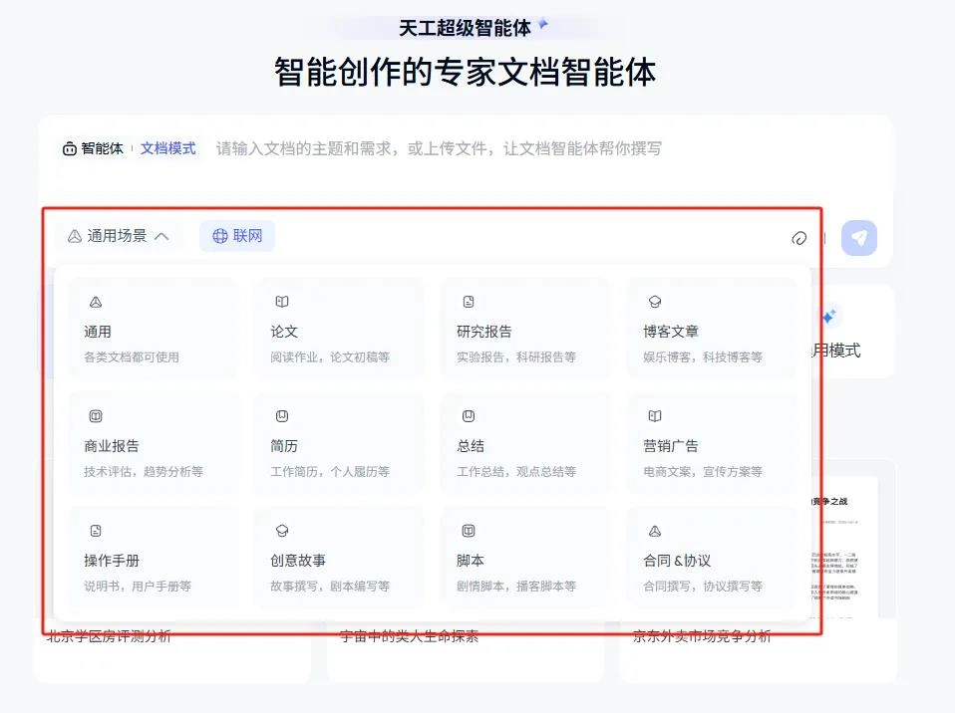Click the icon above 简历
The width and height of the screenshot is (955, 713).
pyautogui.click(x=282, y=416)
